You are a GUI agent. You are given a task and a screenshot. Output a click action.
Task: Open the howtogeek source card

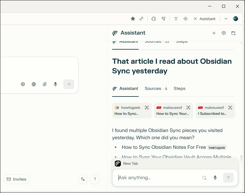[132, 111]
